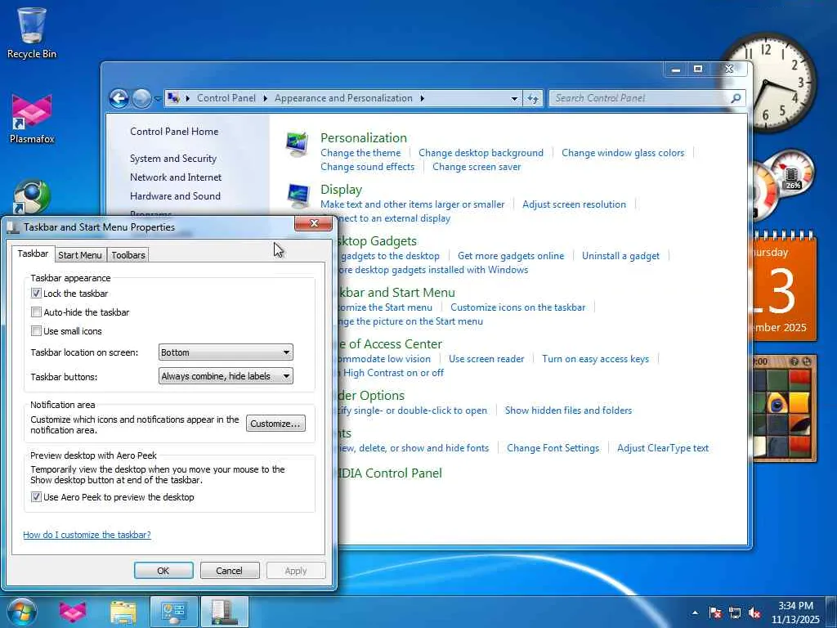This screenshot has height=628, width=837.
Task: Open How do I customize the taskbar link
Action: [87, 535]
